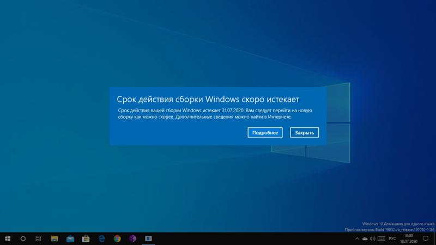Open Task View from the taskbar

tap(38, 238)
